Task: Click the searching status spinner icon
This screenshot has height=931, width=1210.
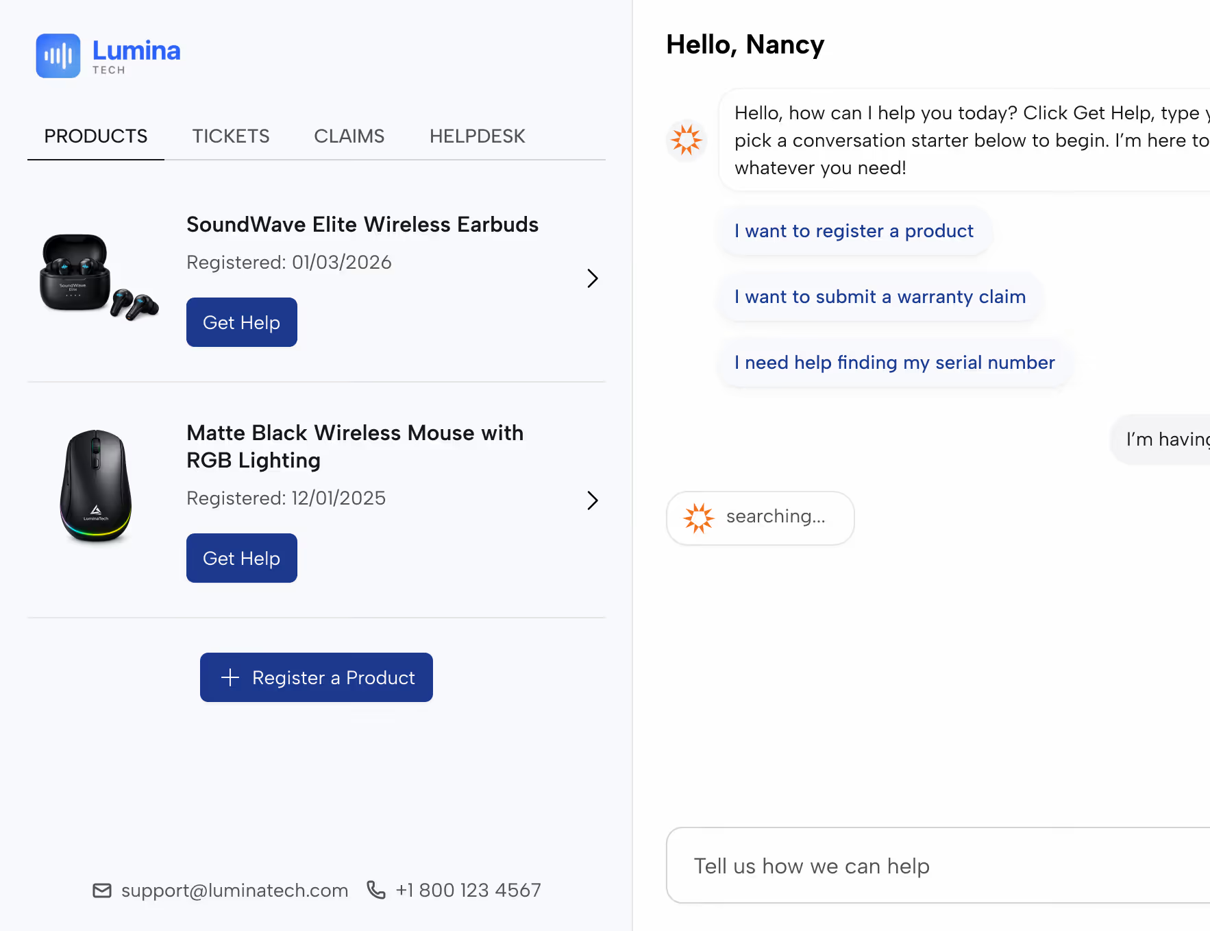Action: point(699,518)
